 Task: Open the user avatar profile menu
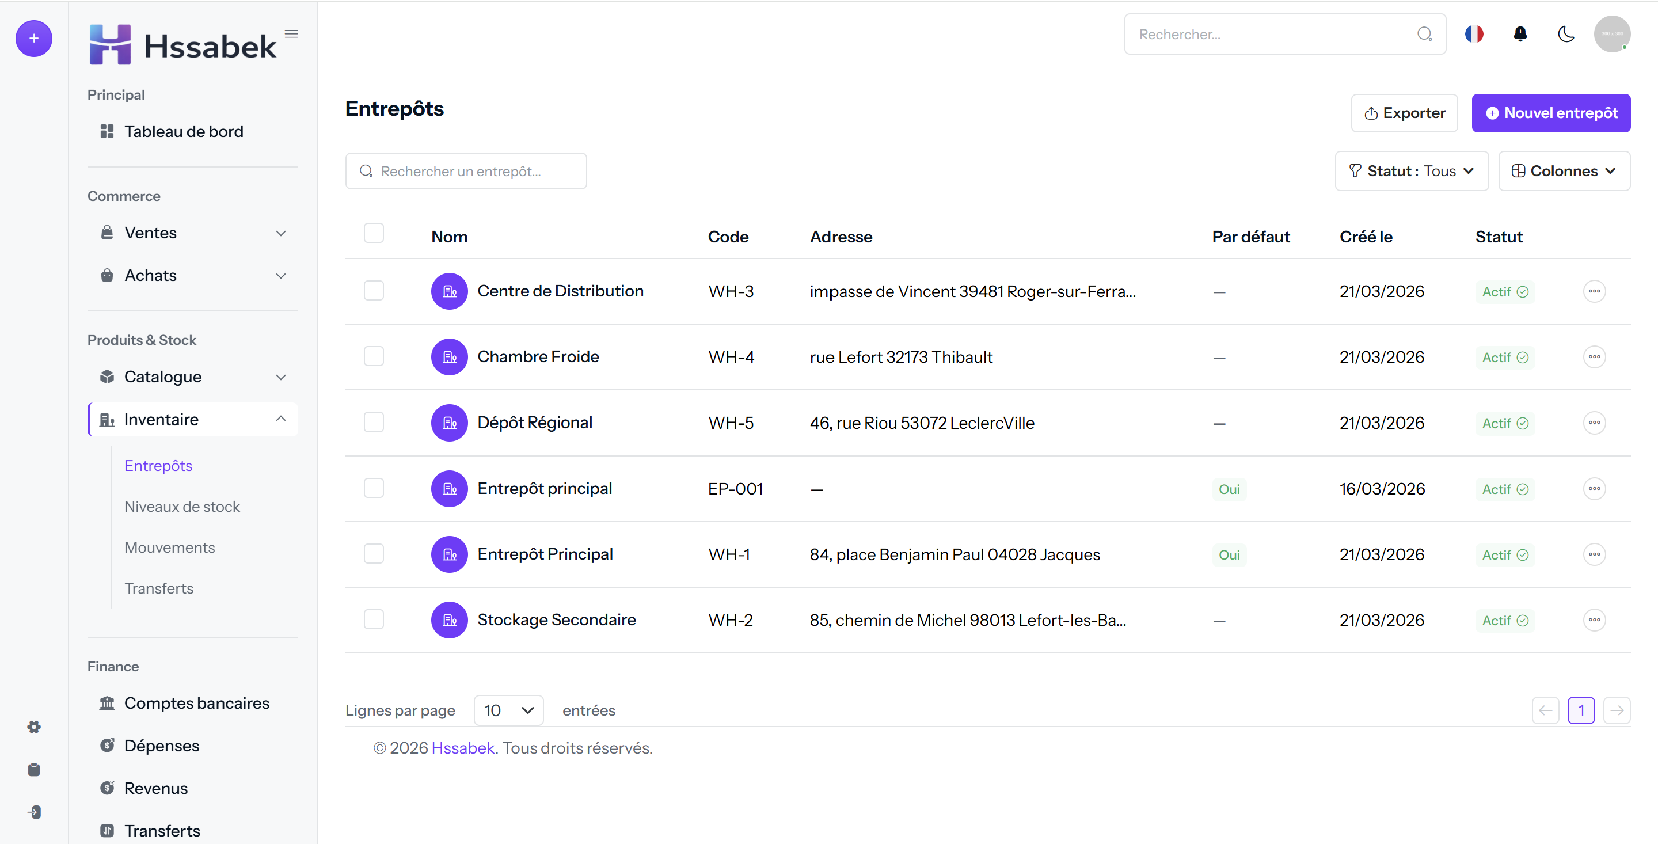coord(1612,34)
